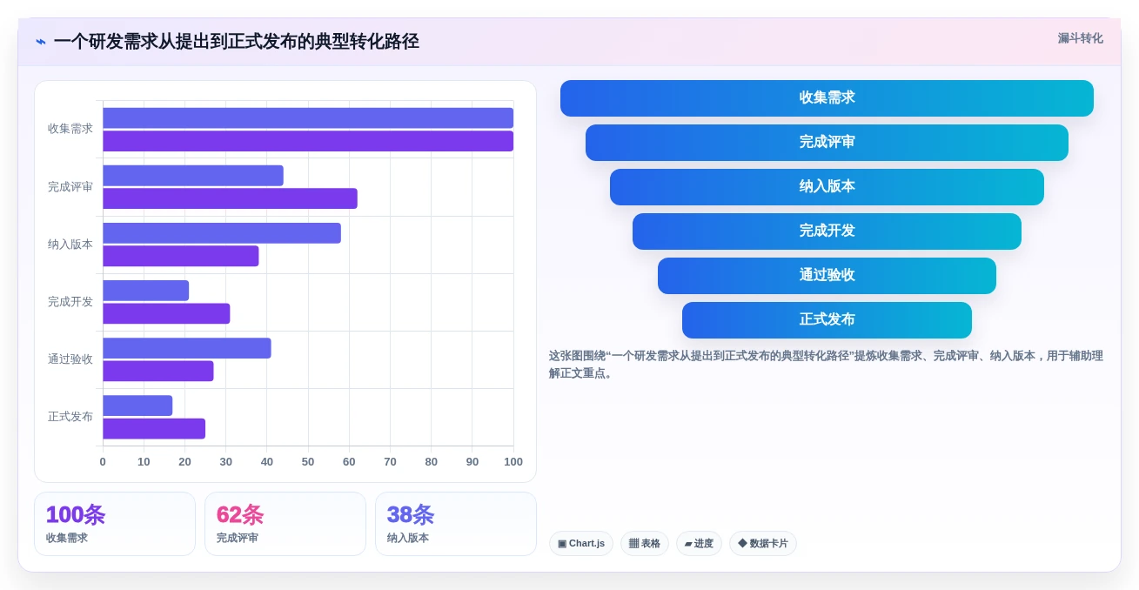Click the lower purple bar for 收集需求
The width and height of the screenshot is (1139, 590).
308,141
